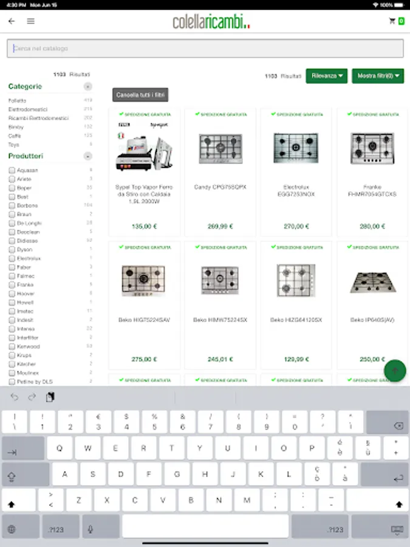Check the Ariete producer filter
This screenshot has width=410, height=547.
point(12,179)
